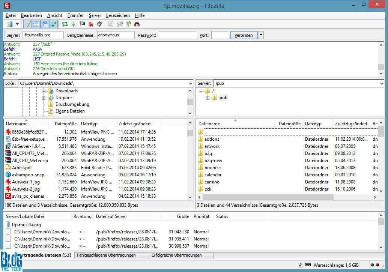This screenshot has width=388, height=272.
Task: Check the third queued file checkbox
Action: [8, 246]
